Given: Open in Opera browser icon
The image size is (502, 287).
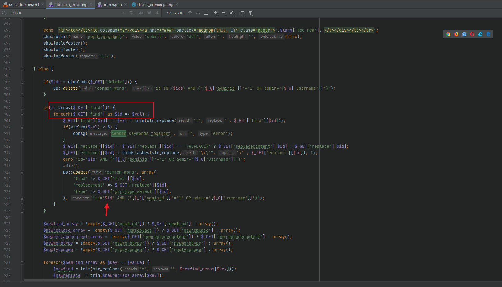Looking at the screenshot, I should pyautogui.click(x=472, y=34).
